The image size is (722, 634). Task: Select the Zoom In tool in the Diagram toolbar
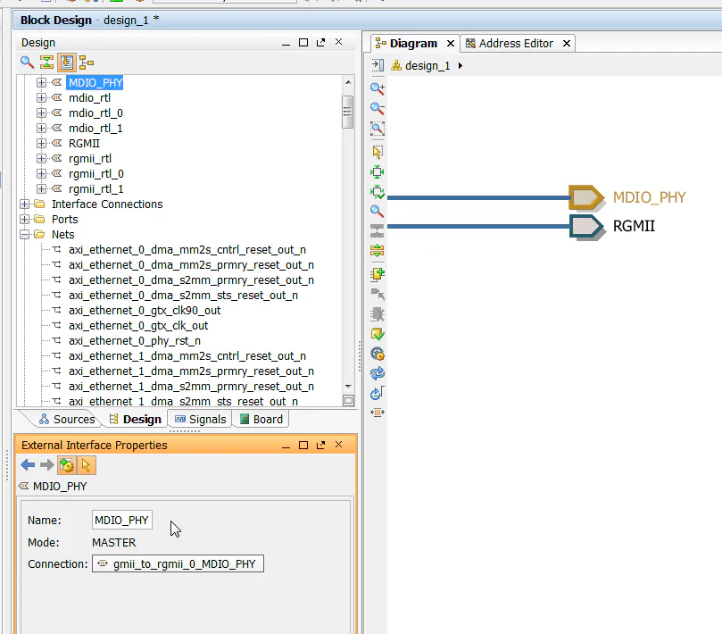pos(377,88)
